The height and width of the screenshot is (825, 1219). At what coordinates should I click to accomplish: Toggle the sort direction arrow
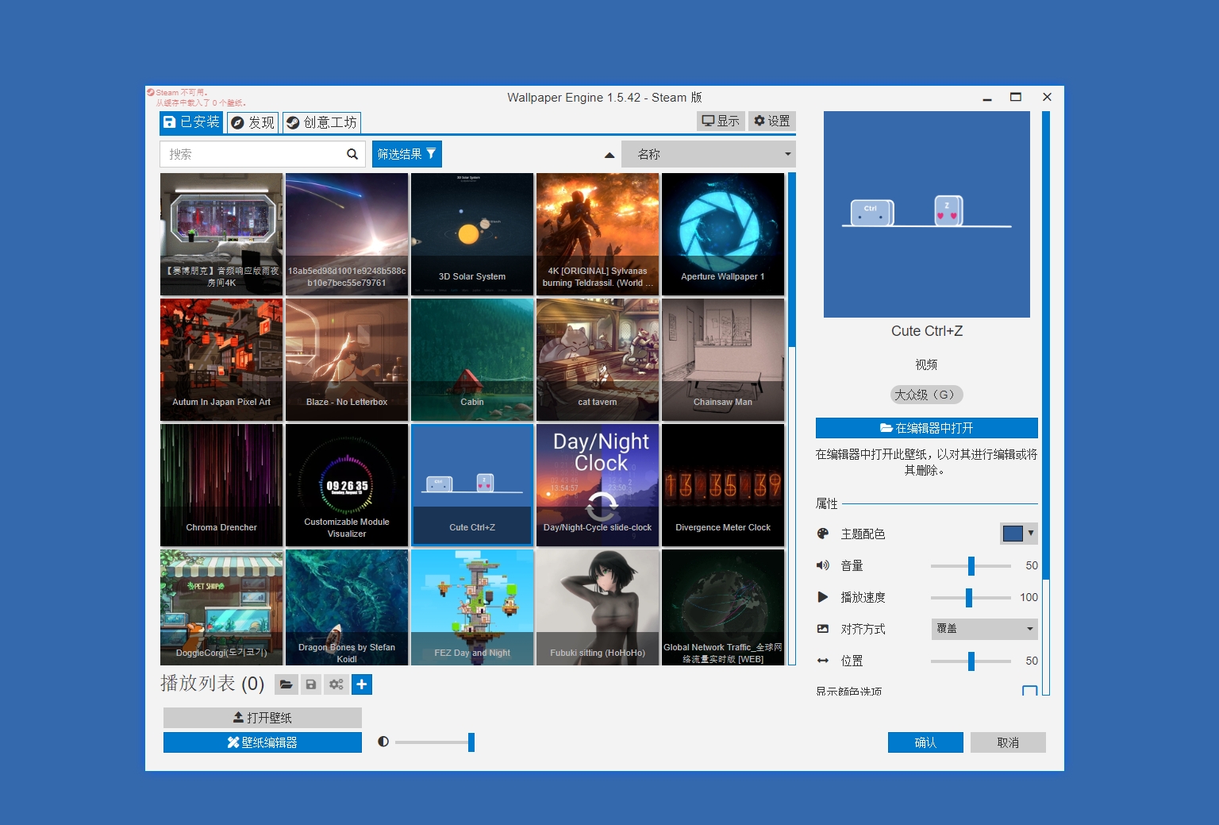click(x=609, y=154)
